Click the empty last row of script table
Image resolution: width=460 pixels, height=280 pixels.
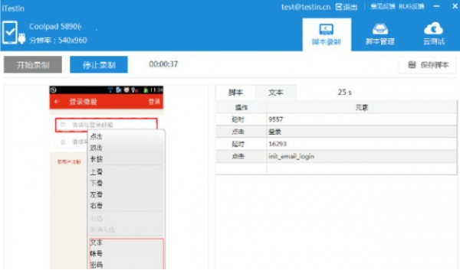click(x=337, y=169)
